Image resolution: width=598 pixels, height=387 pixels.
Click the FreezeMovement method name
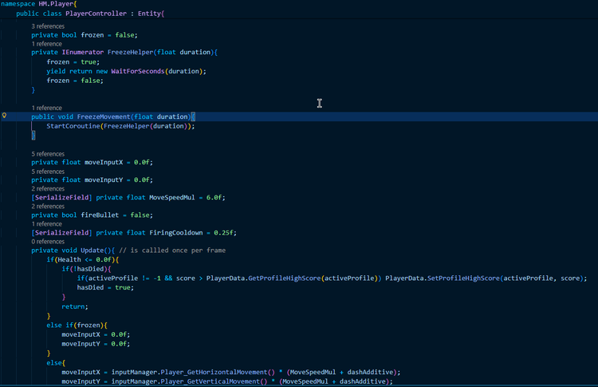tap(104, 116)
